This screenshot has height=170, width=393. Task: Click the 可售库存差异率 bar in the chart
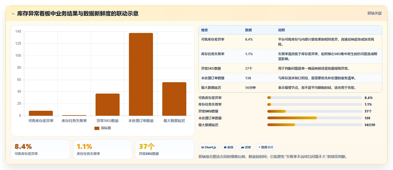pyautogui.click(x=41, y=113)
